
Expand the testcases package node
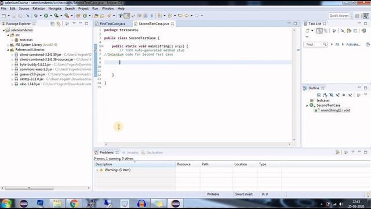(12, 40)
